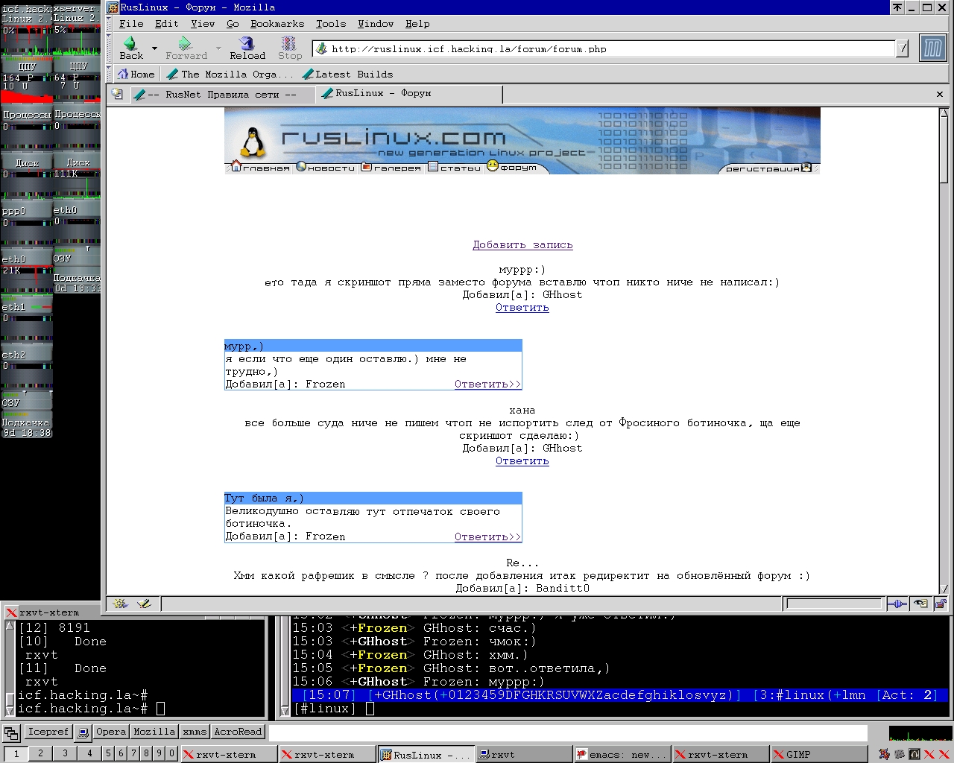Image resolution: width=954 pixels, height=763 pixels.
Task: Expand the Forward button history dropdown
Action: click(218, 48)
